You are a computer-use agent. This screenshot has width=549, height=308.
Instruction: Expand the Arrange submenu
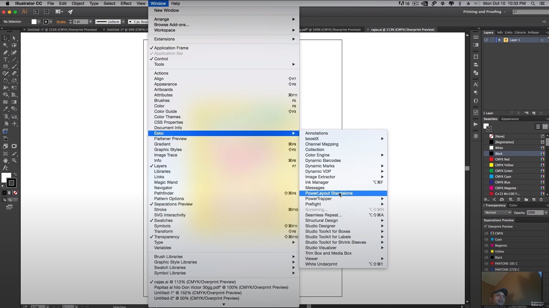pyautogui.click(x=224, y=19)
